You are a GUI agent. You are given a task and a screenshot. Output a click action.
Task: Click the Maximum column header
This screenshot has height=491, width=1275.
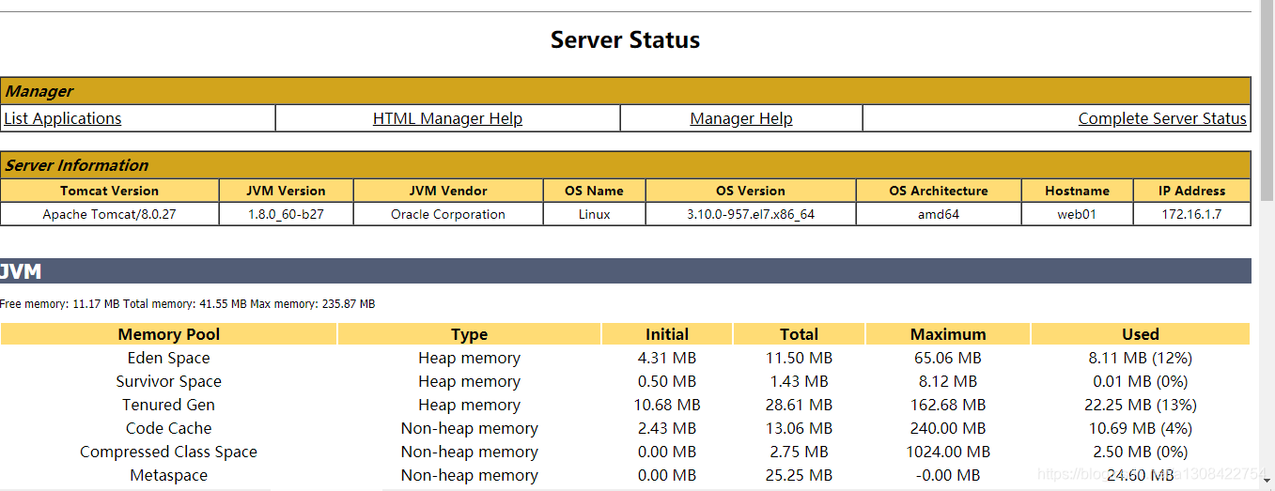(x=948, y=334)
